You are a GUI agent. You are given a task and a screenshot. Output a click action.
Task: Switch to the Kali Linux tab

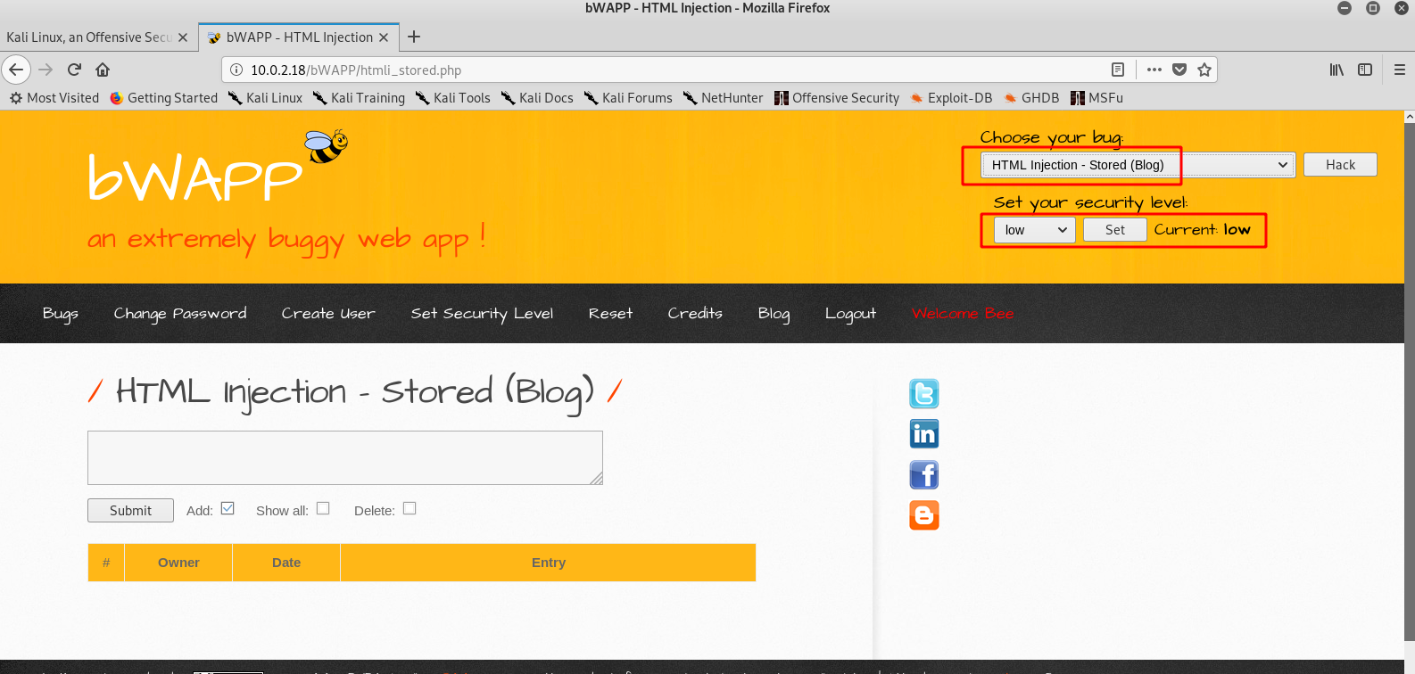pyautogui.click(x=88, y=37)
